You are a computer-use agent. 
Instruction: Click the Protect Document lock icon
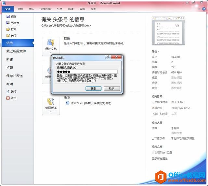(x=51, y=42)
